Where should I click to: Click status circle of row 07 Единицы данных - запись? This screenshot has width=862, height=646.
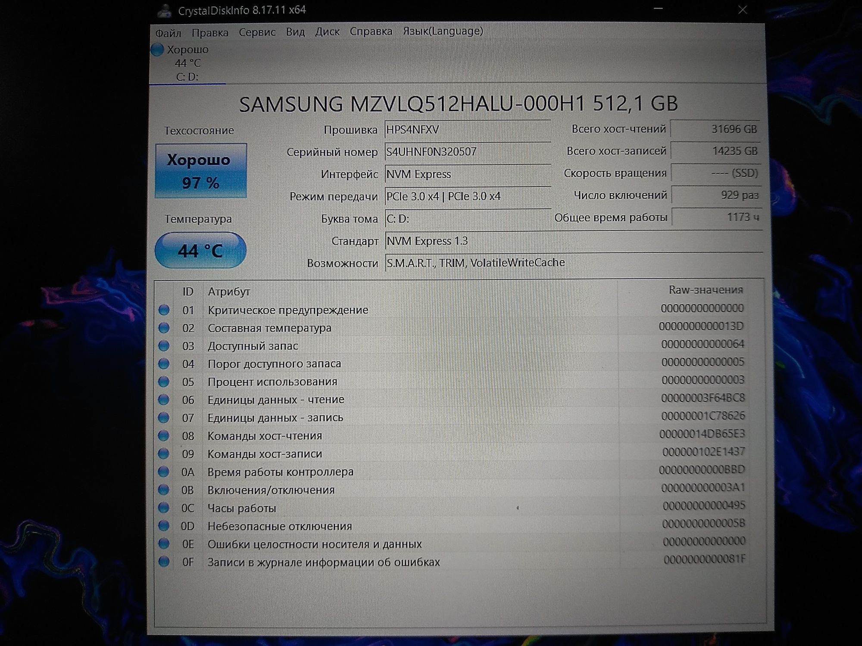pos(164,418)
